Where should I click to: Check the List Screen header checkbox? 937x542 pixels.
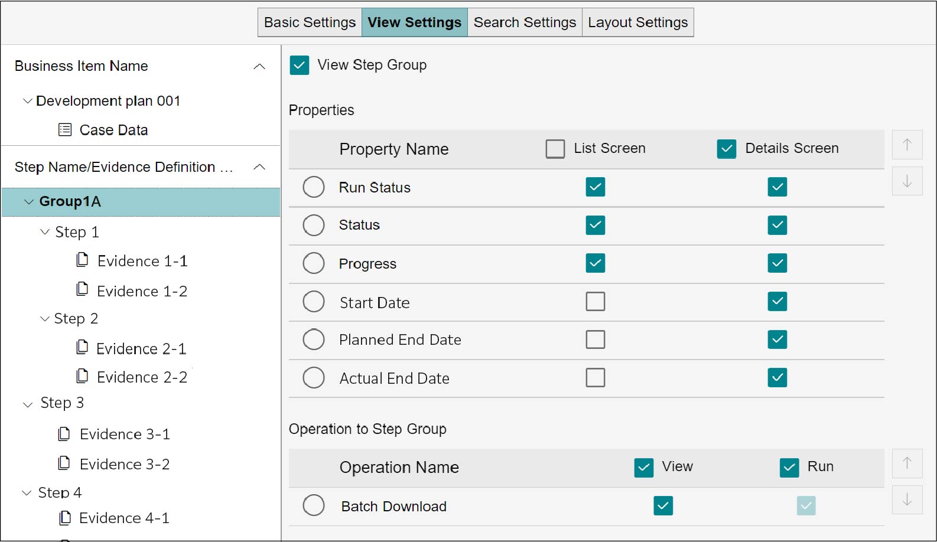(555, 149)
